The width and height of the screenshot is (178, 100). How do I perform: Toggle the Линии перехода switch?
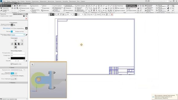click(14, 79)
